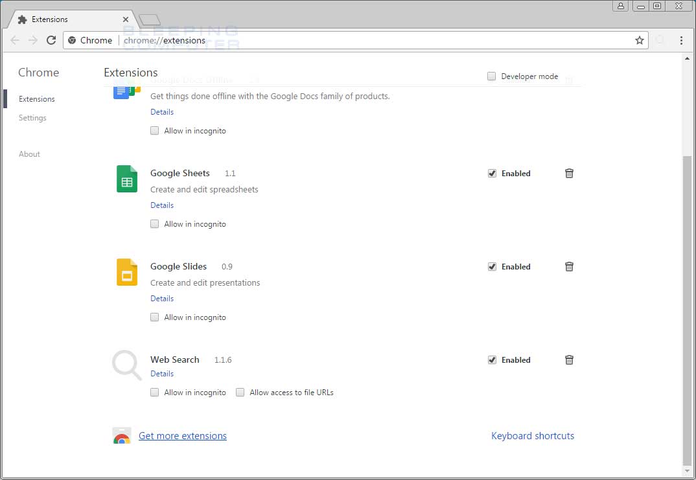This screenshot has width=696, height=480.
Task: Check Allow access to file URLs for Web Search
Action: (240, 392)
